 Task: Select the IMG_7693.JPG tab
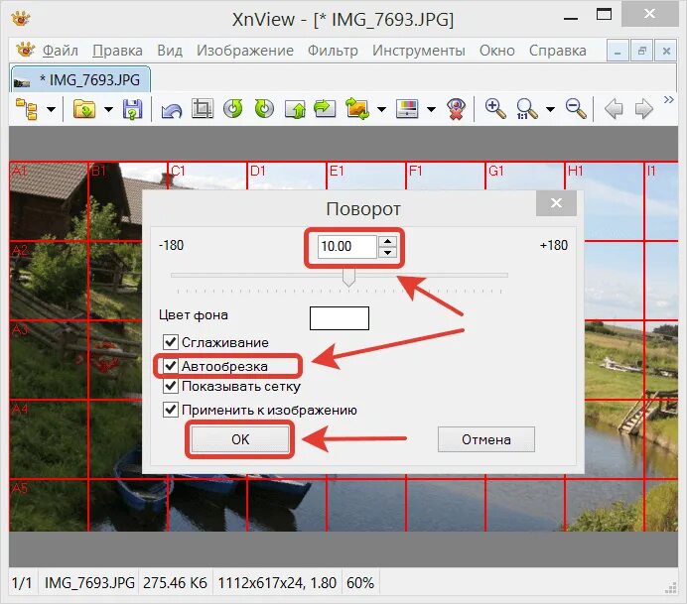(80, 79)
